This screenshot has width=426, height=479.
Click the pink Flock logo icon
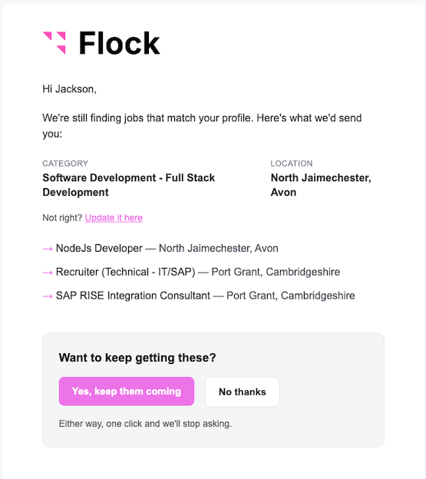click(54, 43)
